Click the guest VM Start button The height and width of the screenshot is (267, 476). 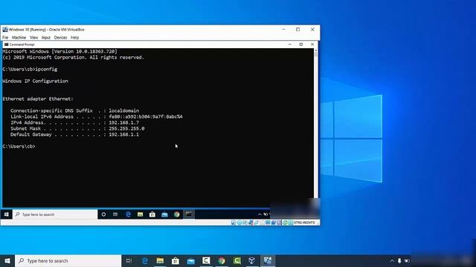(7, 214)
